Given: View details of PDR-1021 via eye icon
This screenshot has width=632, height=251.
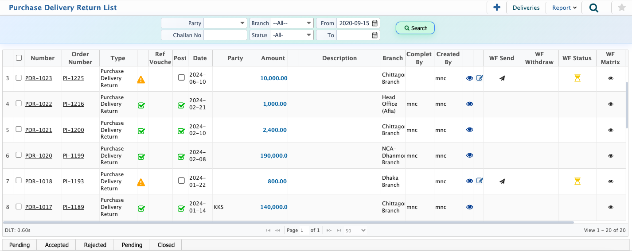Looking at the screenshot, I should [x=469, y=130].
